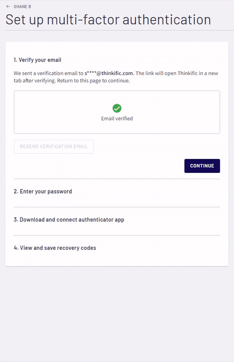Click the divider line under the page title
234x362 pixels.
coord(120,30)
